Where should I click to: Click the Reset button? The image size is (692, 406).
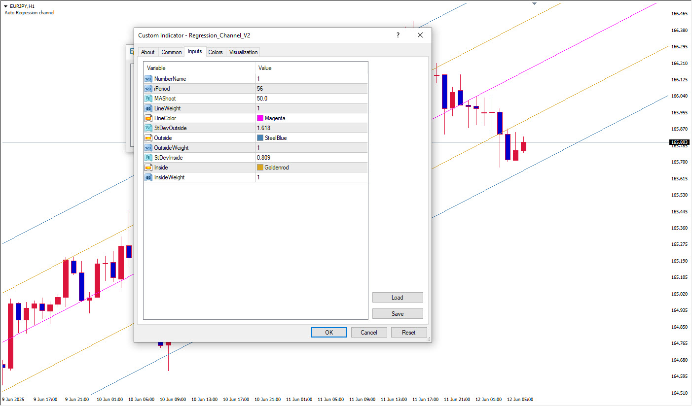pyautogui.click(x=409, y=333)
